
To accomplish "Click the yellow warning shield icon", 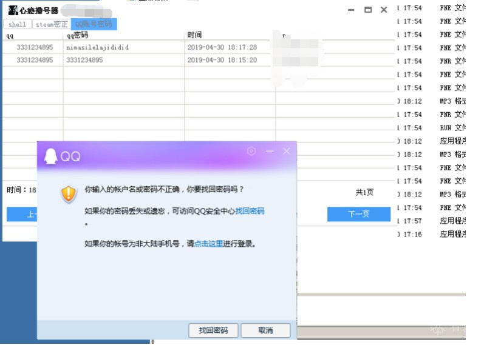I will (x=69, y=194).
